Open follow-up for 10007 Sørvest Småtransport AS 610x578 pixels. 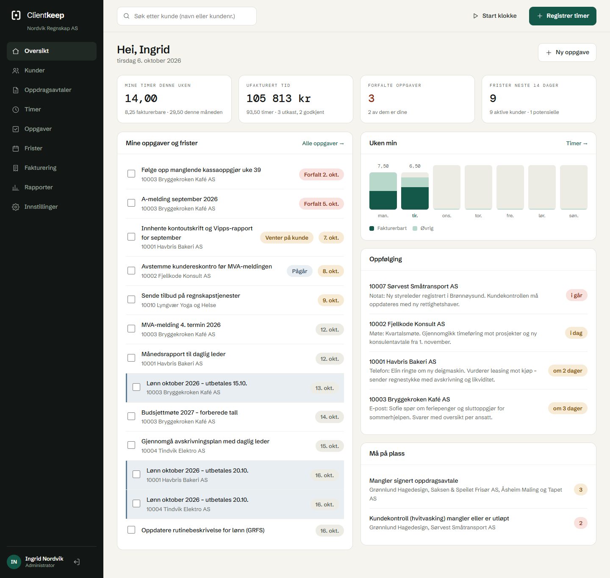tap(478, 295)
